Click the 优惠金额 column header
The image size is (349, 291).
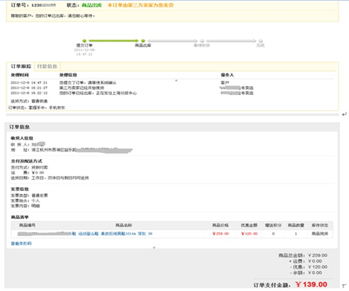[x=249, y=225]
